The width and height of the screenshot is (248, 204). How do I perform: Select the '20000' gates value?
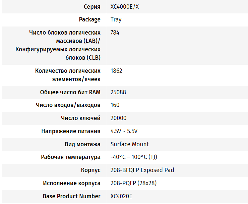[x=118, y=118]
